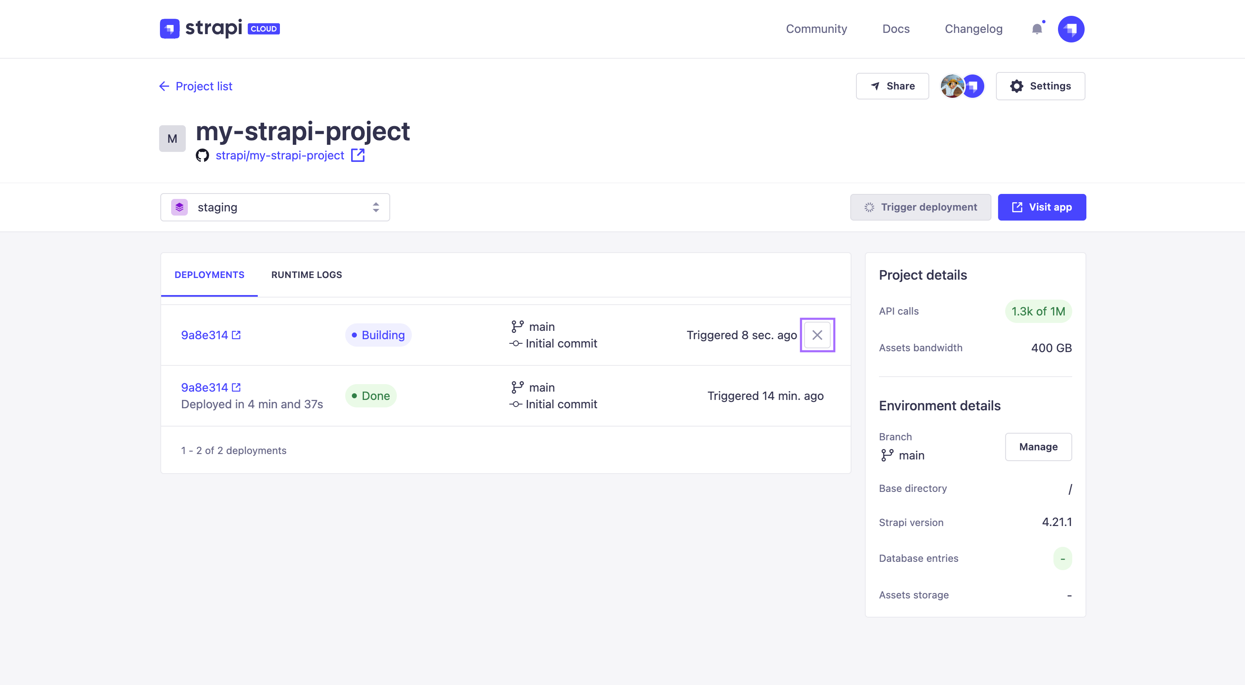Viewport: 1245px width, 685px height.
Task: Open the notifications bell
Action: pos(1037,29)
